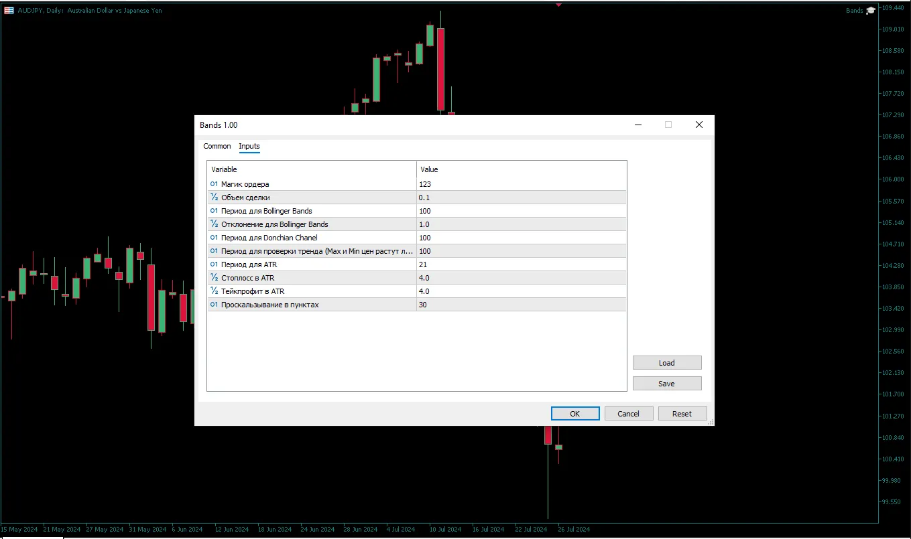Save input settings with Save button
This screenshot has height=539, width=911.
(x=666, y=384)
